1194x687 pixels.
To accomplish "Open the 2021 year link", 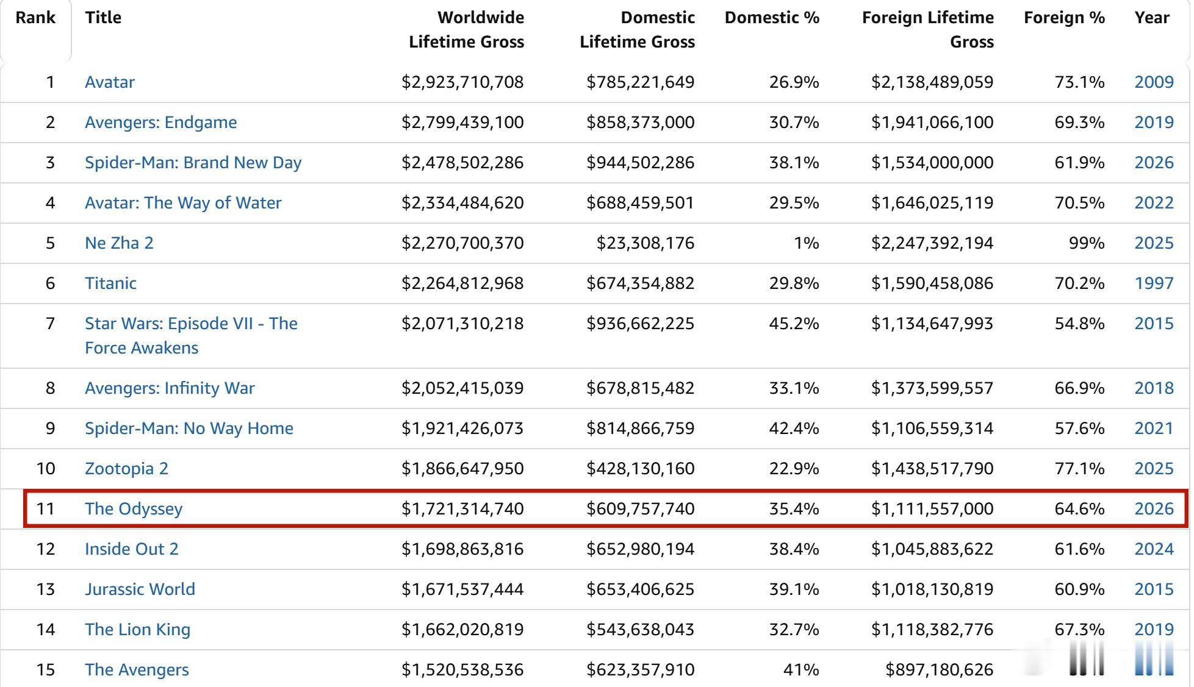I will tap(1154, 428).
